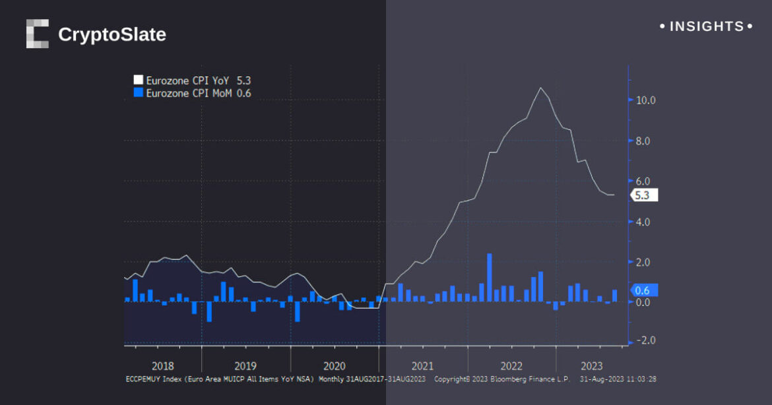Click the CryptoSlate logo icon
The height and width of the screenshot is (405, 772).
coord(38,34)
